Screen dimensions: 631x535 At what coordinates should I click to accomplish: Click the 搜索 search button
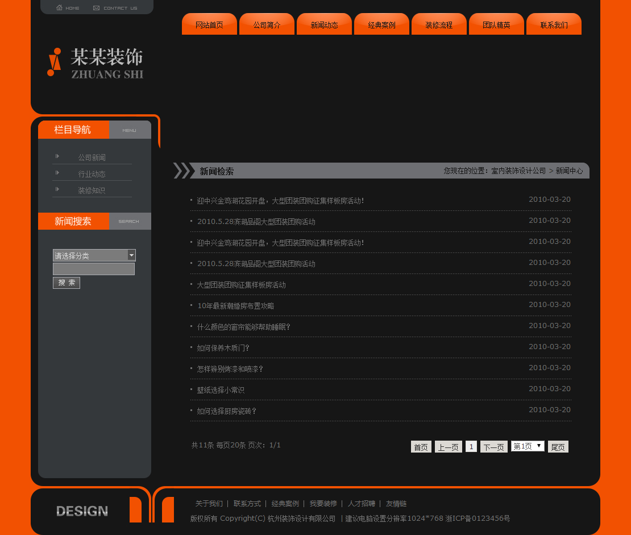(x=66, y=282)
